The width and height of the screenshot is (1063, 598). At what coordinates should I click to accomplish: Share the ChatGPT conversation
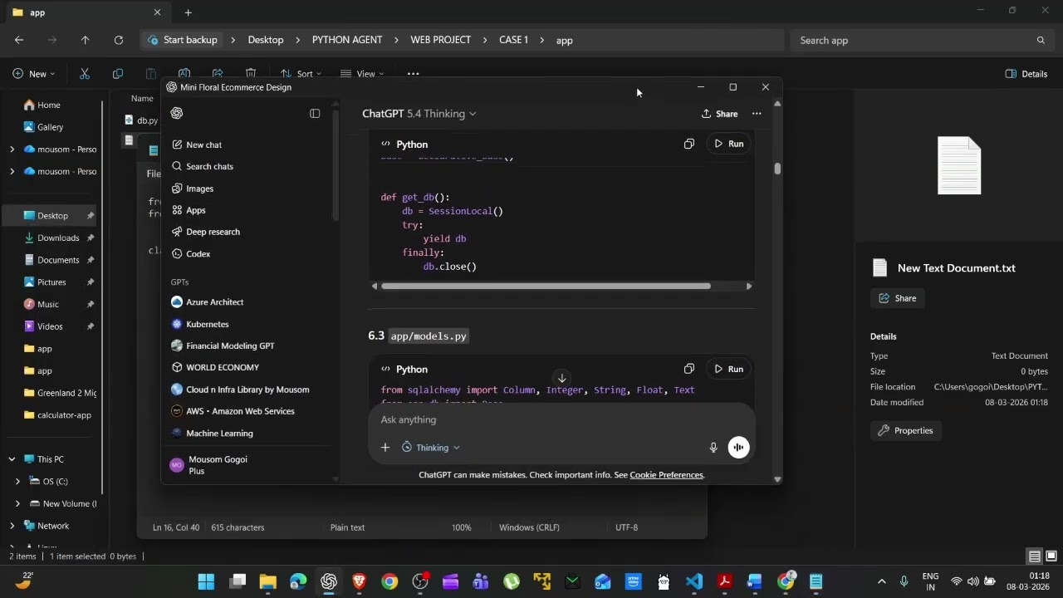click(x=719, y=114)
